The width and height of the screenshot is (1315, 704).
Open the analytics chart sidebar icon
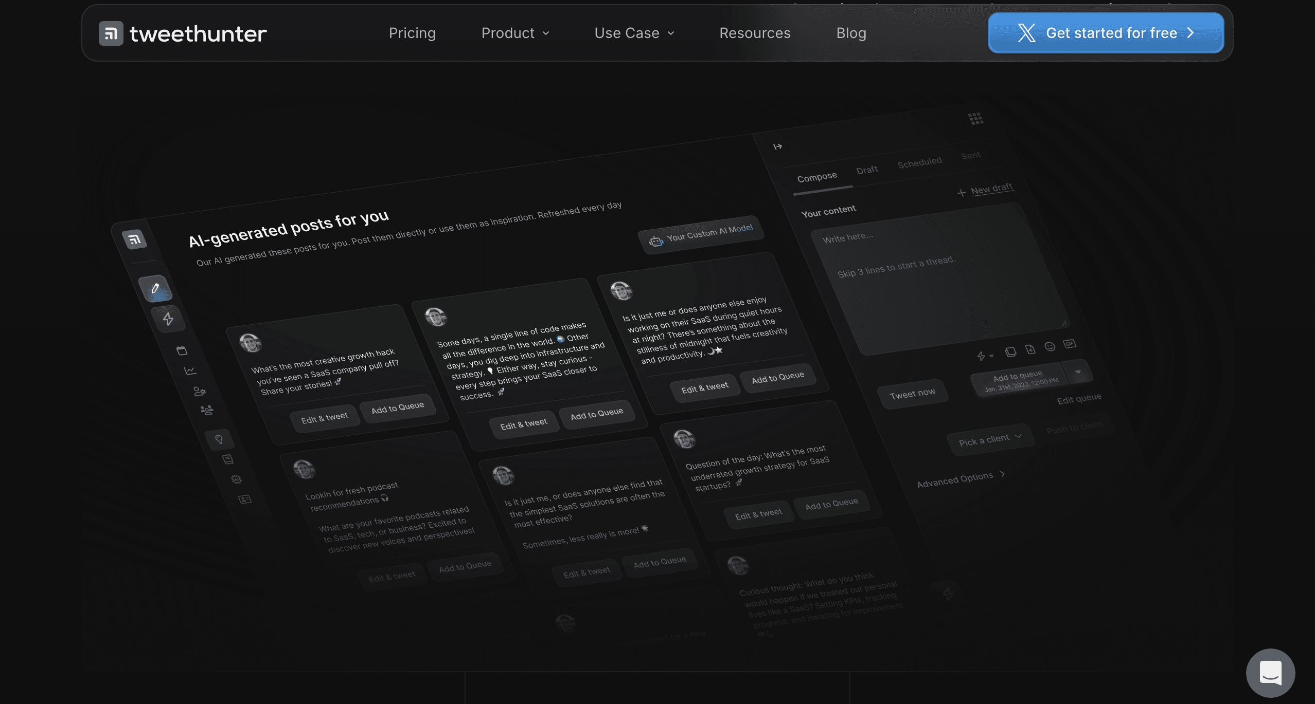(x=190, y=370)
